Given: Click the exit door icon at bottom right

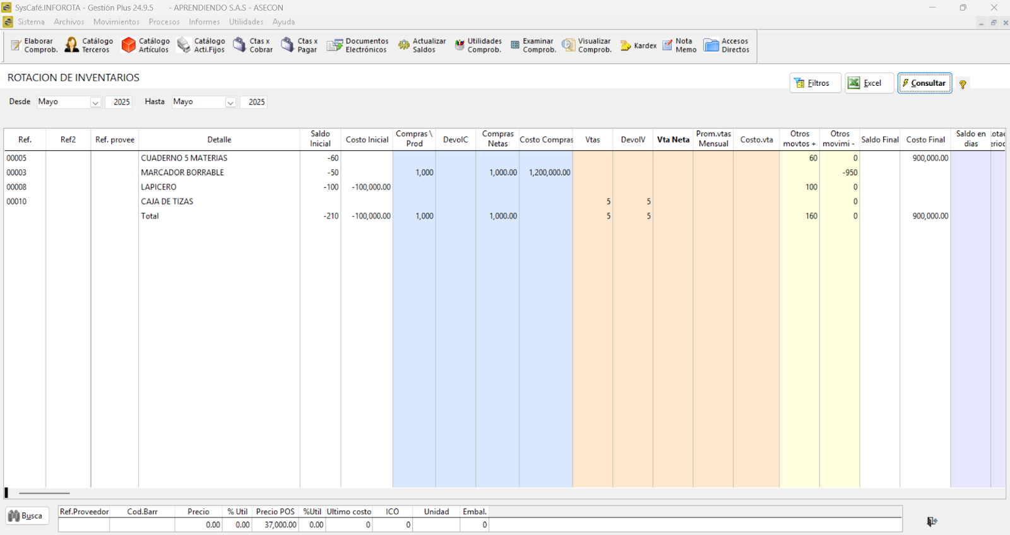Looking at the screenshot, I should click(x=932, y=521).
